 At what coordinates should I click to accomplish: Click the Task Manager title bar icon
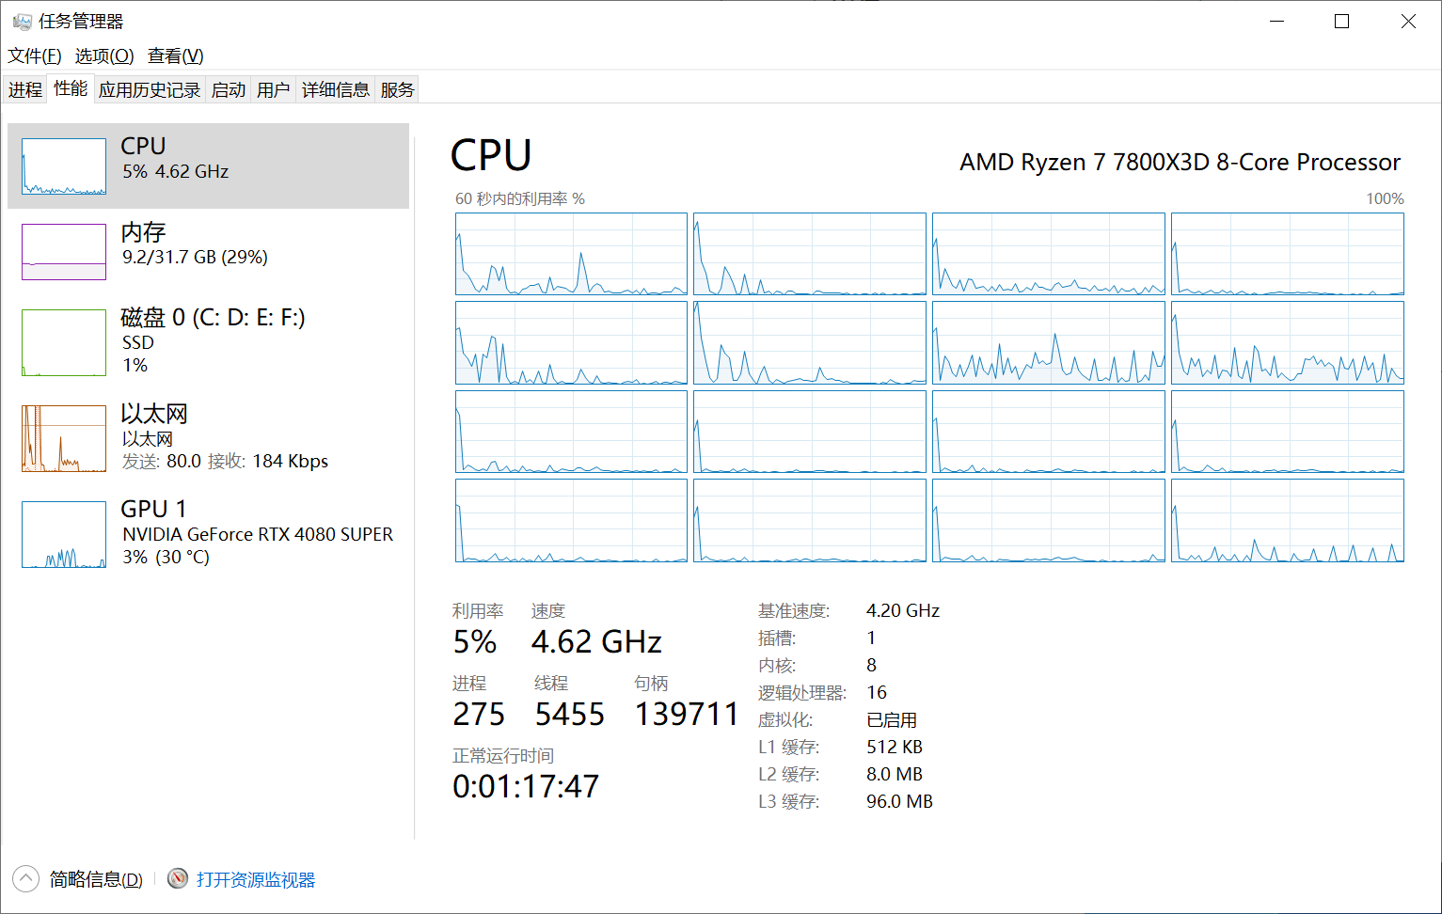[22, 22]
